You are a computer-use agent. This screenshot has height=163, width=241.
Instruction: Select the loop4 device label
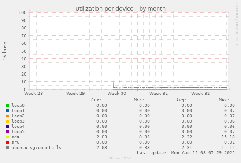[x=18, y=127]
